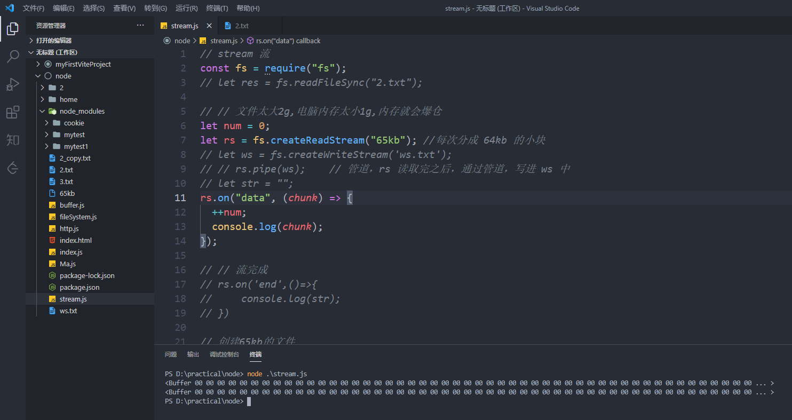Viewport: 792px width, 420px height.
Task: Open Ma.js in the explorer
Action: (90, 264)
